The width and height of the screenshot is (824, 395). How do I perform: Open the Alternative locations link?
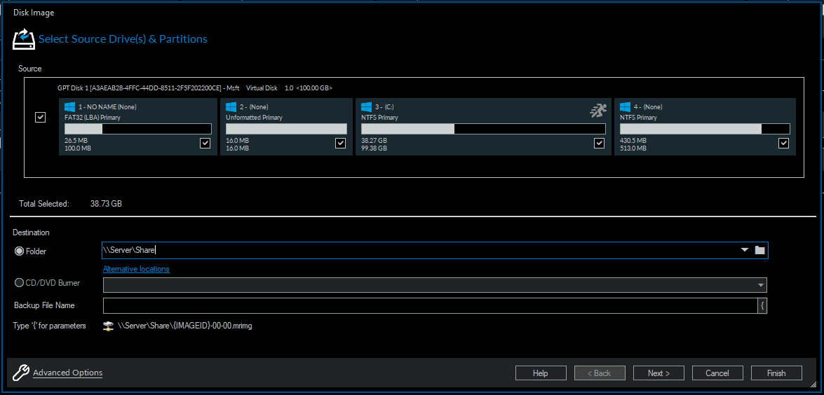point(136,269)
